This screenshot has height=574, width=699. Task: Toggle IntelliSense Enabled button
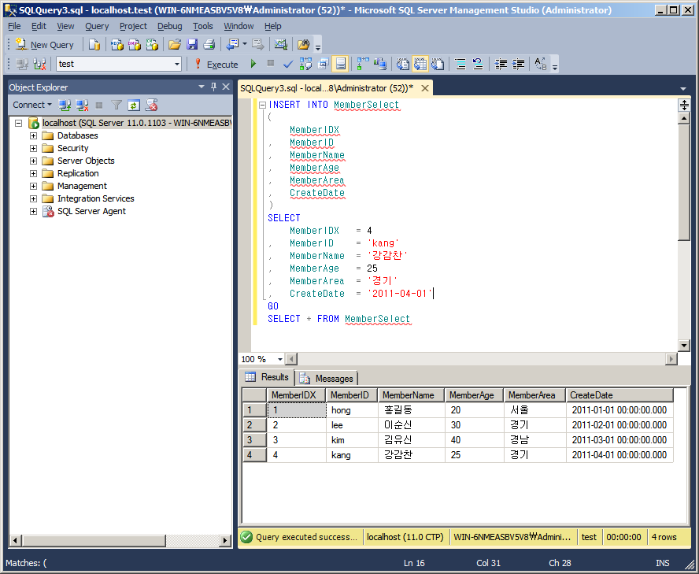point(341,65)
